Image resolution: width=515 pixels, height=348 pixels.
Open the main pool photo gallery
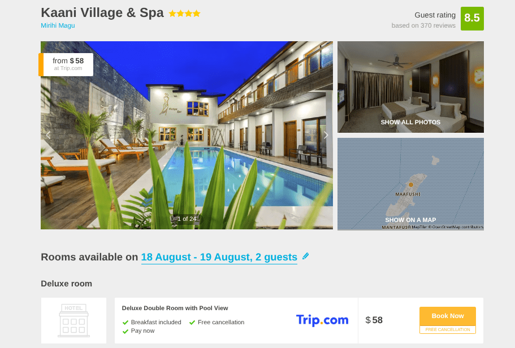point(187,135)
